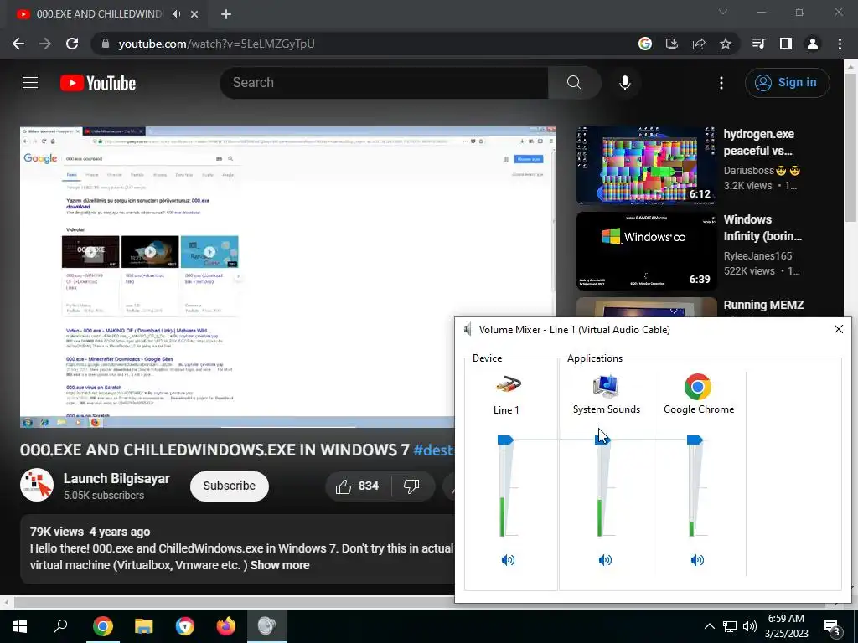Viewport: 858px width, 643px height.
Task: Click the Google Chrome icon in Volume Mixer
Action: click(698, 387)
